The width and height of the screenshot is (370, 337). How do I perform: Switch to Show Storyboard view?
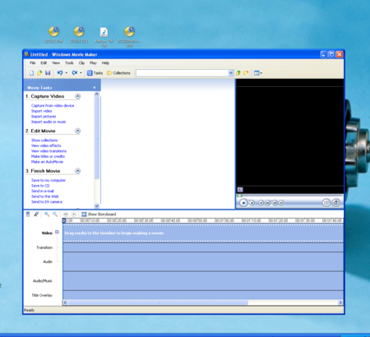point(99,215)
